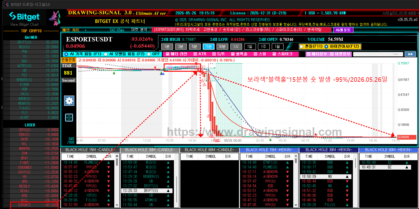Switch to 1시 timeframe
419x209 pixels.
(x=236, y=46)
